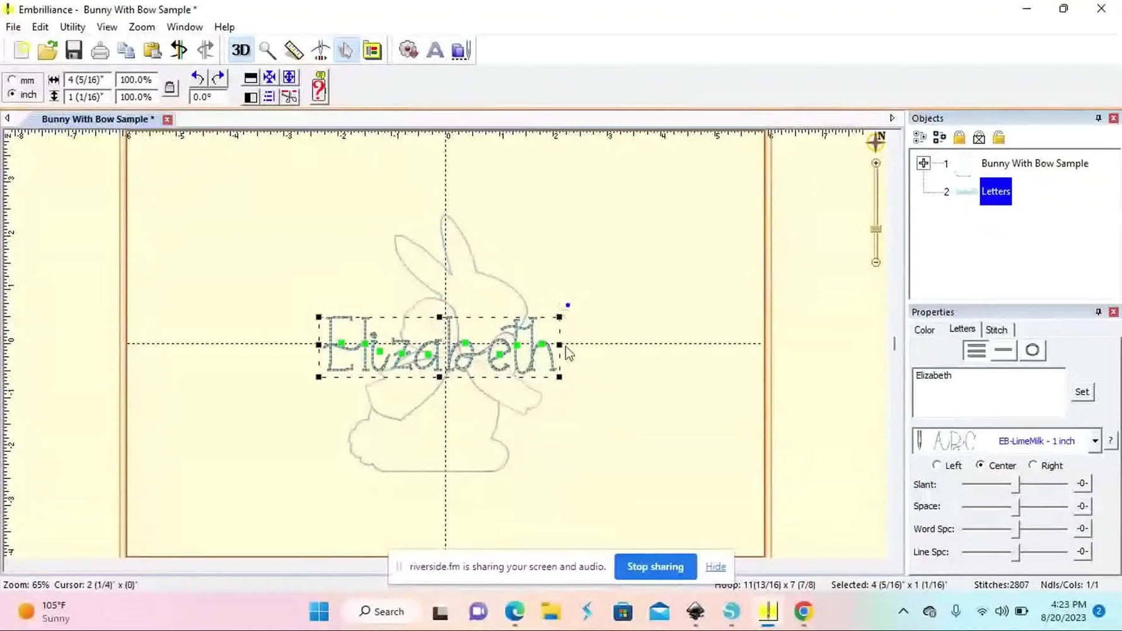This screenshot has height=631, width=1122.
Task: Align lettering Left
Action: coord(937,465)
